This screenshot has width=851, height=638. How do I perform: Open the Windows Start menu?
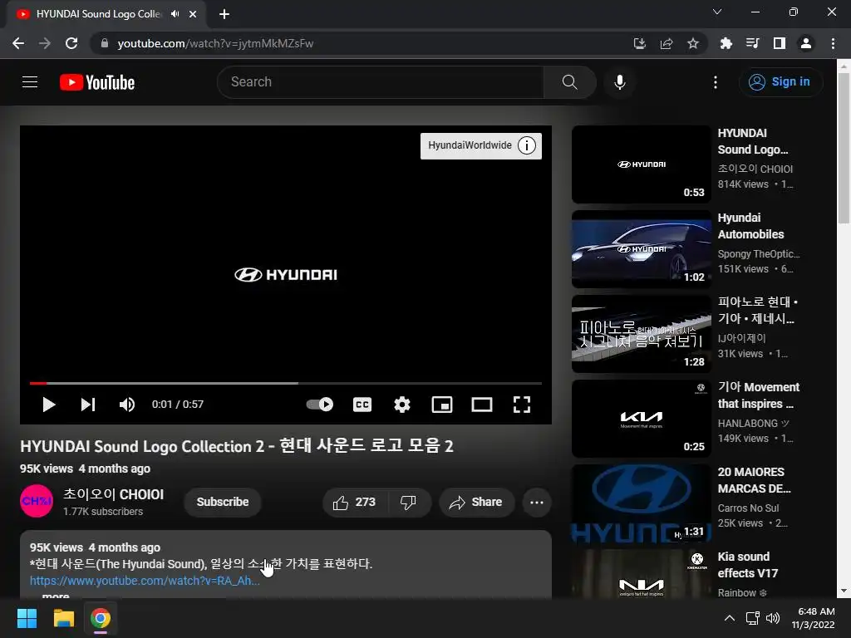[27, 618]
